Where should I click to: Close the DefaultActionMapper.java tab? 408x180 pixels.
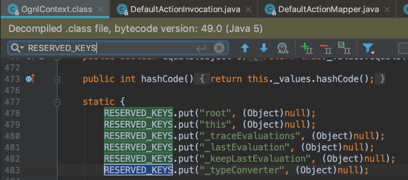(x=387, y=10)
